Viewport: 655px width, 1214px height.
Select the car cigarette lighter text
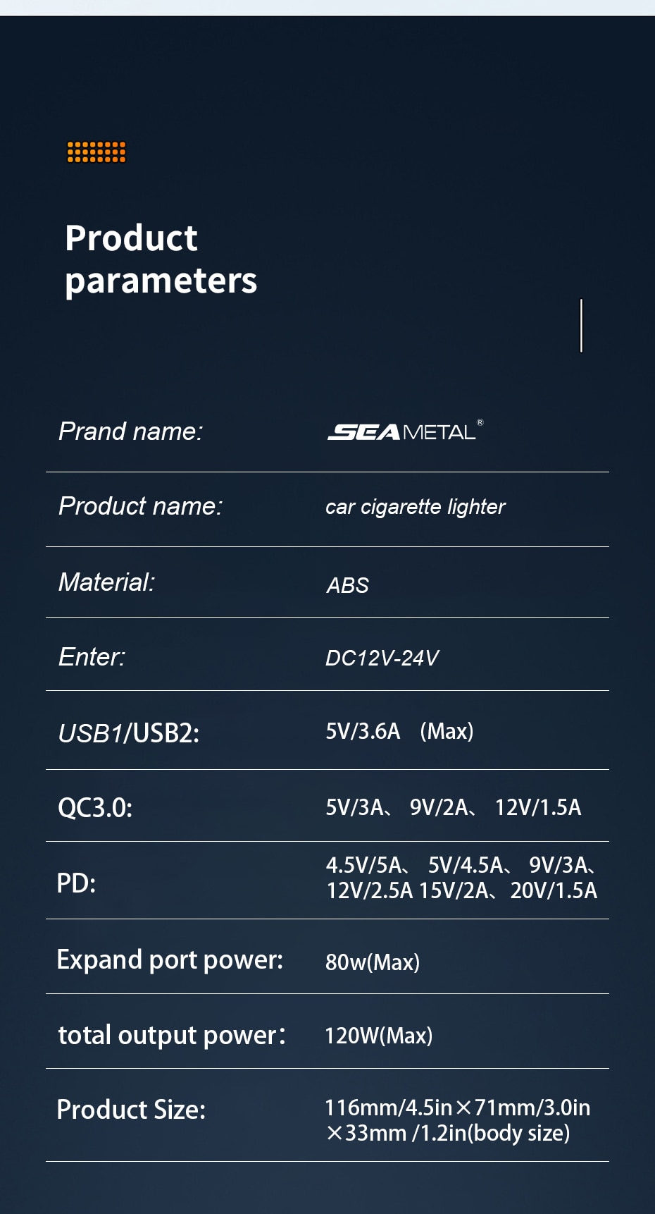coord(416,507)
